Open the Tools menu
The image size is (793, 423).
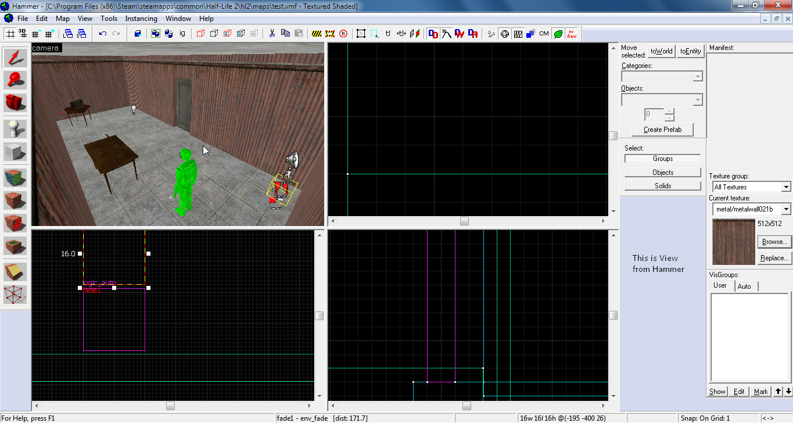(x=109, y=19)
